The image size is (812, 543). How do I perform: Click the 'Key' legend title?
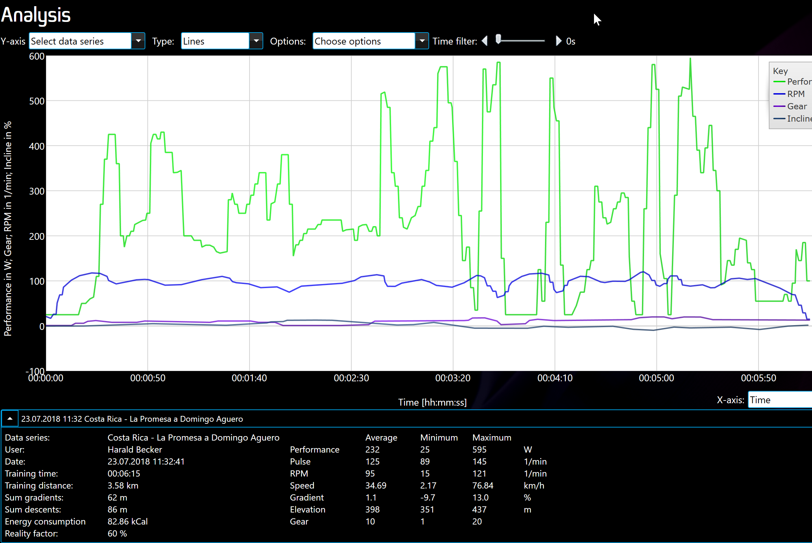780,71
